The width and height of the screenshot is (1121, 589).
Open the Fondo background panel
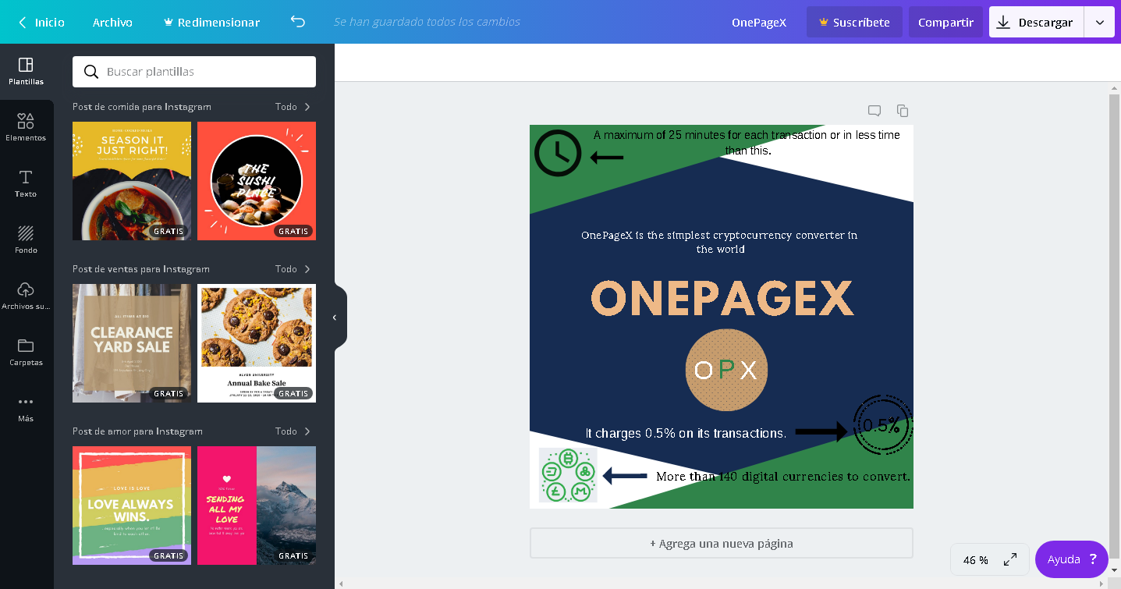point(26,240)
